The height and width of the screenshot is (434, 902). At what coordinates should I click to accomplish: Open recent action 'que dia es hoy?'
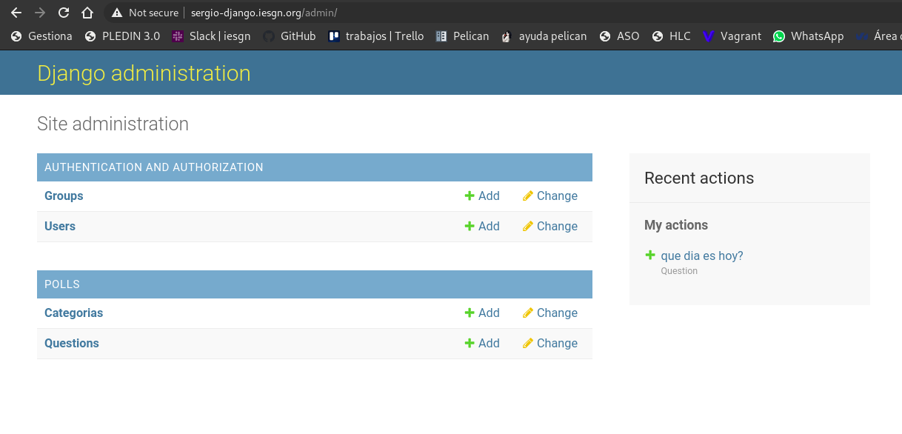tap(701, 256)
